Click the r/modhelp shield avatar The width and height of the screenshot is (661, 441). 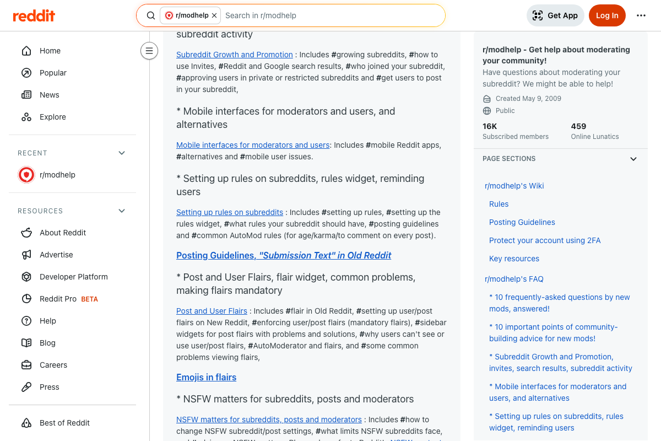[26, 175]
